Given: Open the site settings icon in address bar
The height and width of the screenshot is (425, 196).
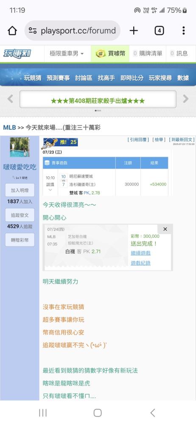Looking at the screenshot, I should click(x=33, y=31).
